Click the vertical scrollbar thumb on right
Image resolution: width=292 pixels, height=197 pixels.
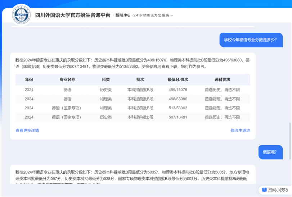click(289, 140)
